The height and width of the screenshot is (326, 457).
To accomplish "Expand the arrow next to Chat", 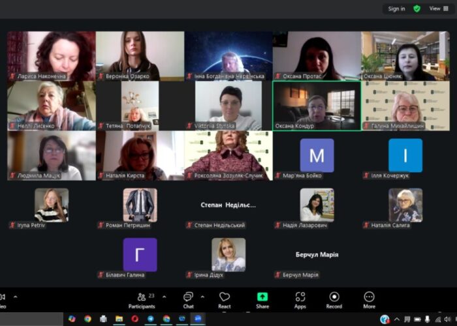I will (202, 296).
